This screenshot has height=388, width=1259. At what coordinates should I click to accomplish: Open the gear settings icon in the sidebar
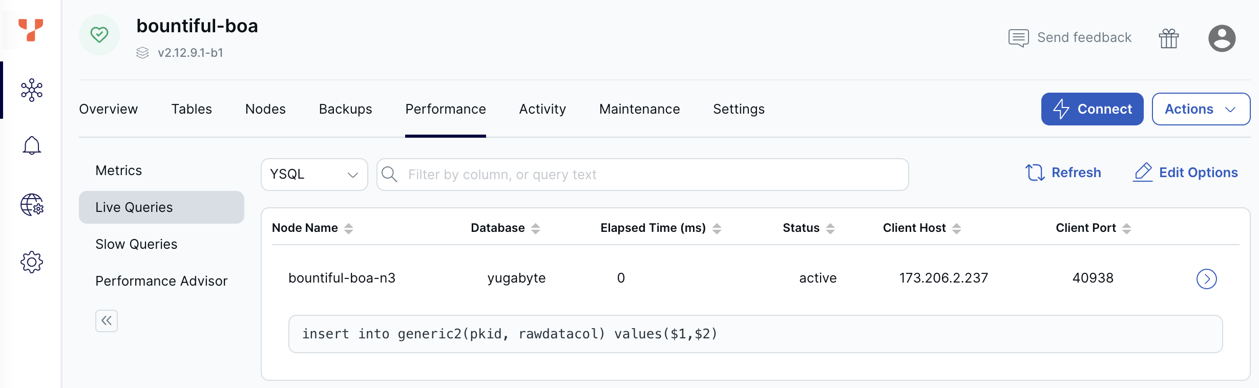click(32, 262)
